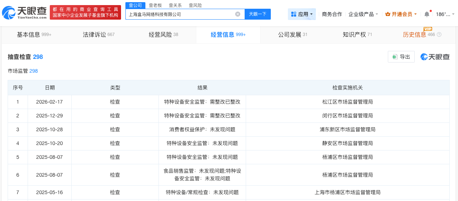Select 查风险 search mode tab
The height and width of the screenshot is (201, 458).
[195, 5]
